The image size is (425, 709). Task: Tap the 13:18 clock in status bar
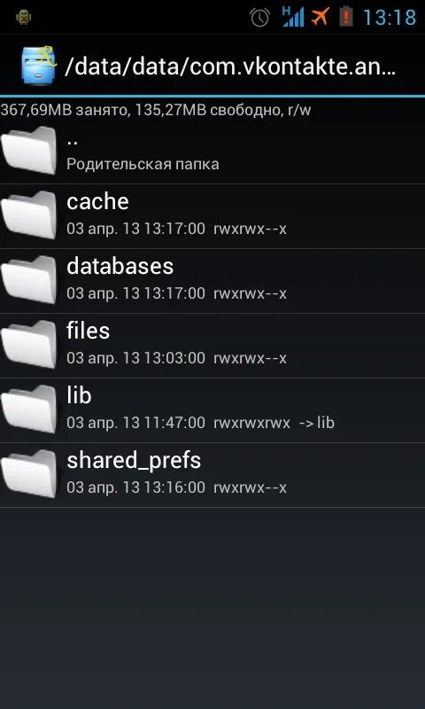point(390,18)
